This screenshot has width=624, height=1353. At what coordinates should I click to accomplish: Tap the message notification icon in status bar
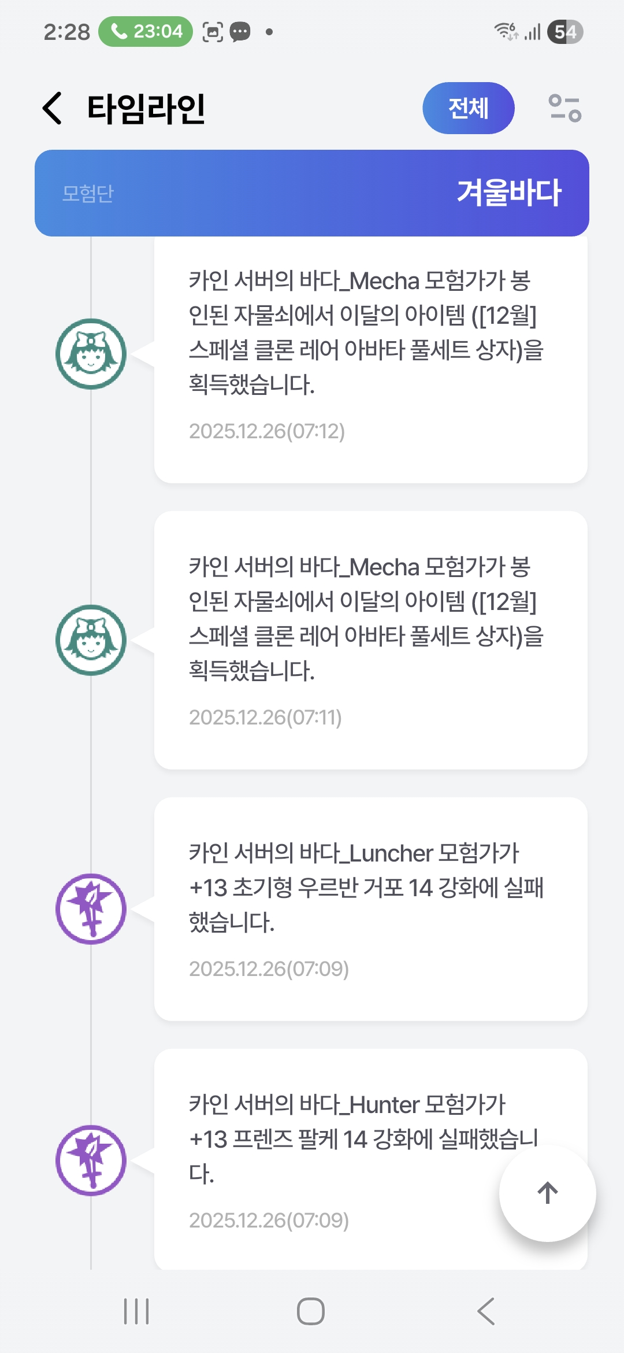pyautogui.click(x=240, y=32)
